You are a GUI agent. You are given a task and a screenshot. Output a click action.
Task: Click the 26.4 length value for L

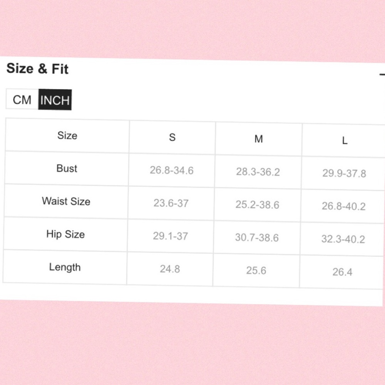point(342,272)
